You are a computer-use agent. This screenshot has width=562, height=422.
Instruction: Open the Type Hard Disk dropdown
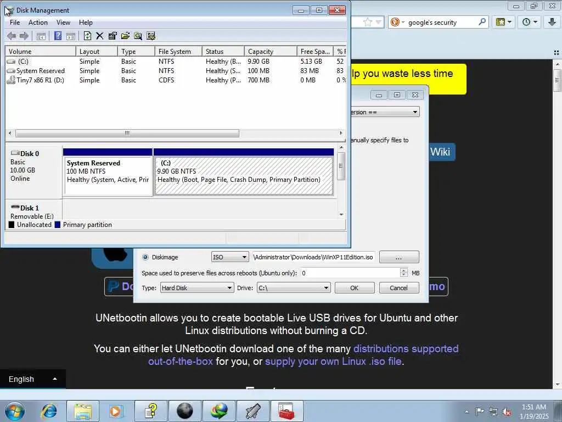coord(197,288)
